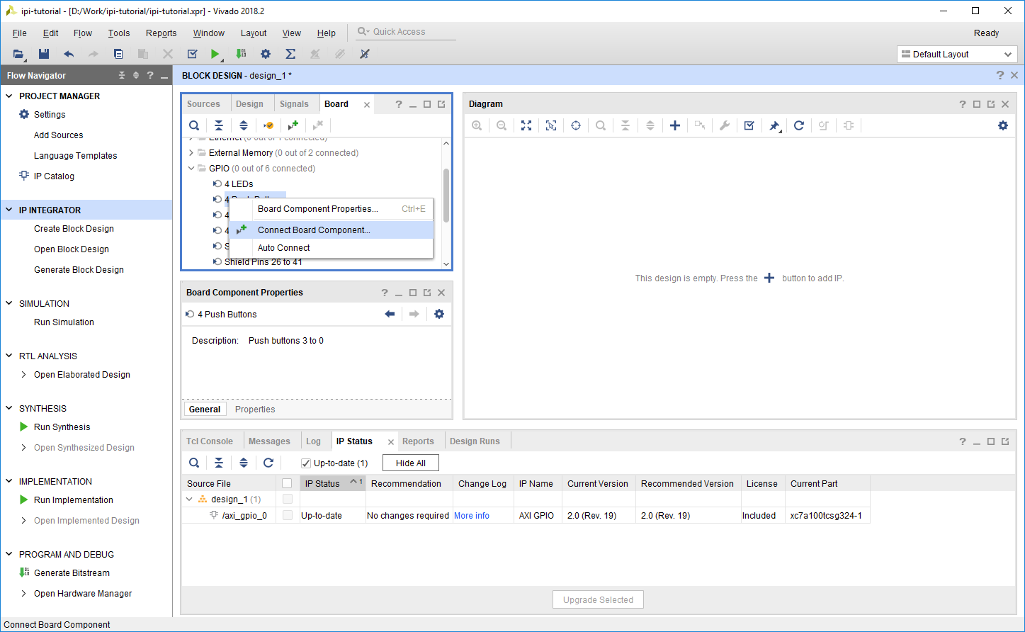This screenshot has width=1025, height=632.
Task: Zoom out on the Diagram
Action: point(502,125)
